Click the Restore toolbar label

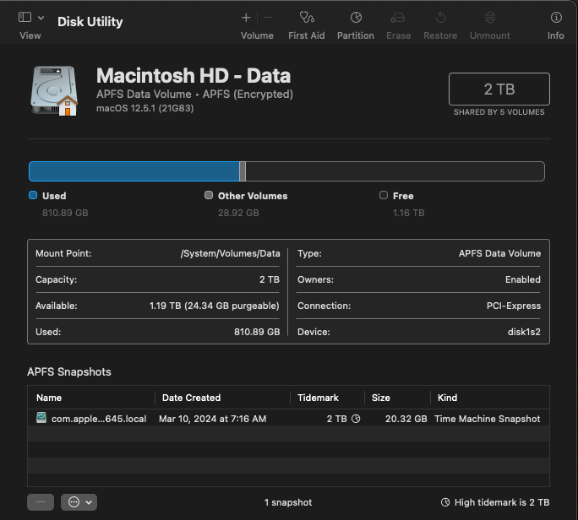point(440,35)
